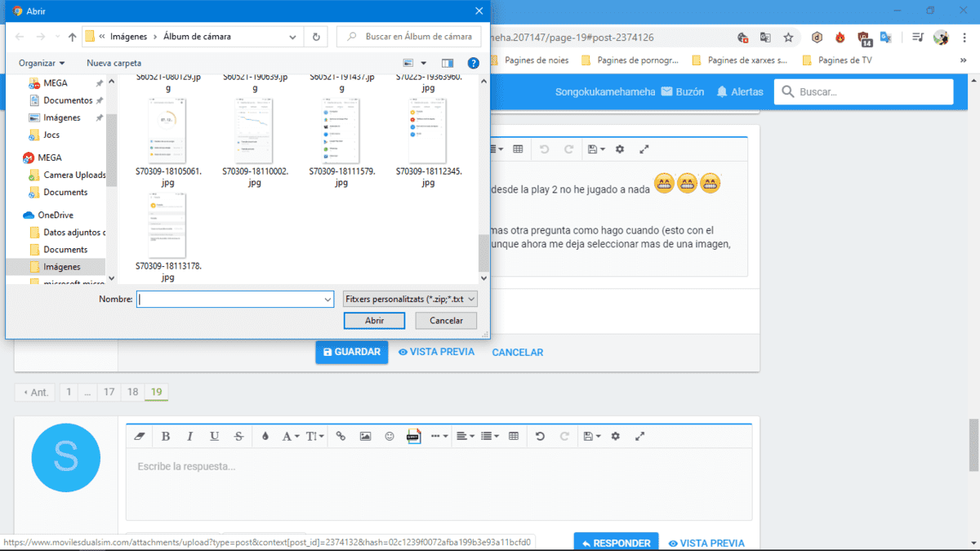Bookmark this page with the star icon

[x=788, y=38]
